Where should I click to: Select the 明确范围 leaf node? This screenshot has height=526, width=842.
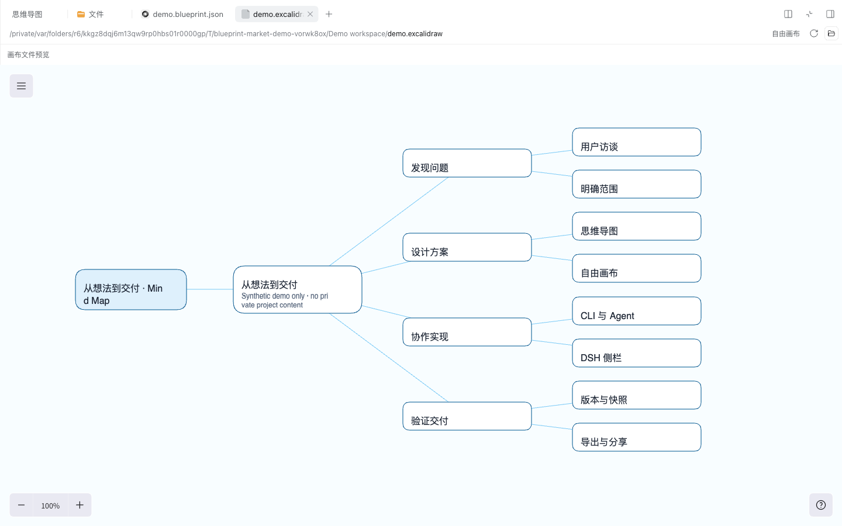pyautogui.click(x=637, y=184)
